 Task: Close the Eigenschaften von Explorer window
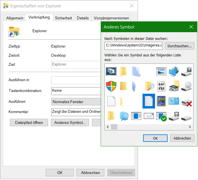pyautogui.click(x=132, y=6)
